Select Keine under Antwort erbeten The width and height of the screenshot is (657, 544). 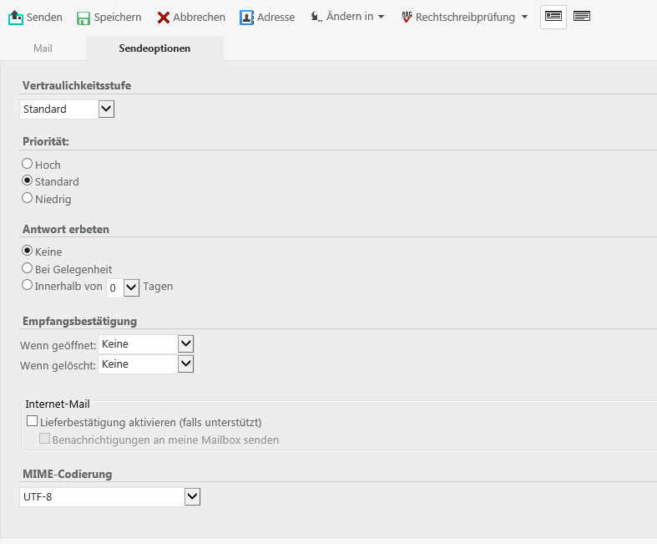click(x=28, y=251)
